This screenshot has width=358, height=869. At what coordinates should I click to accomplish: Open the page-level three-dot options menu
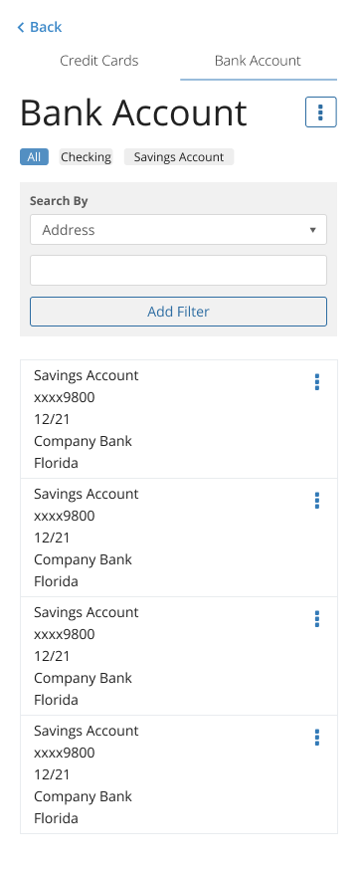coord(320,111)
